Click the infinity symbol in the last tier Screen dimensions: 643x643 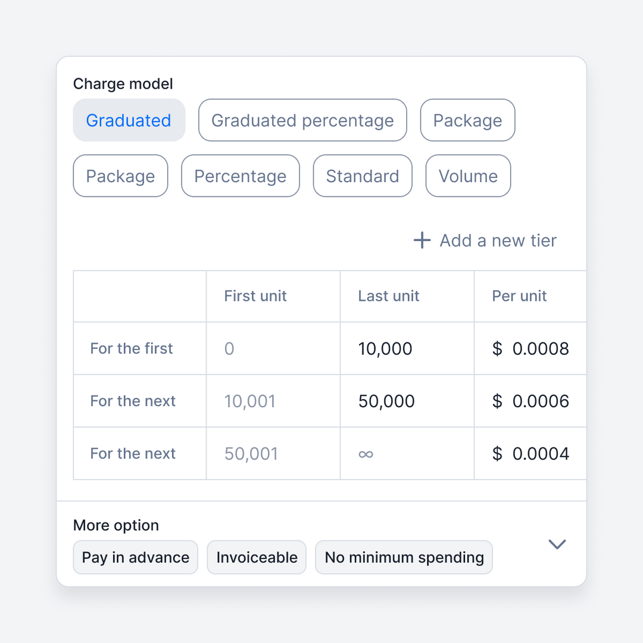[366, 454]
